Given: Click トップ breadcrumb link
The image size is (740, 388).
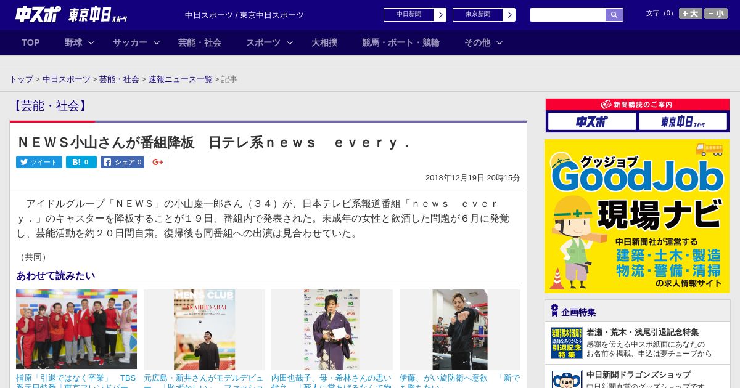Looking at the screenshot, I should (x=22, y=79).
